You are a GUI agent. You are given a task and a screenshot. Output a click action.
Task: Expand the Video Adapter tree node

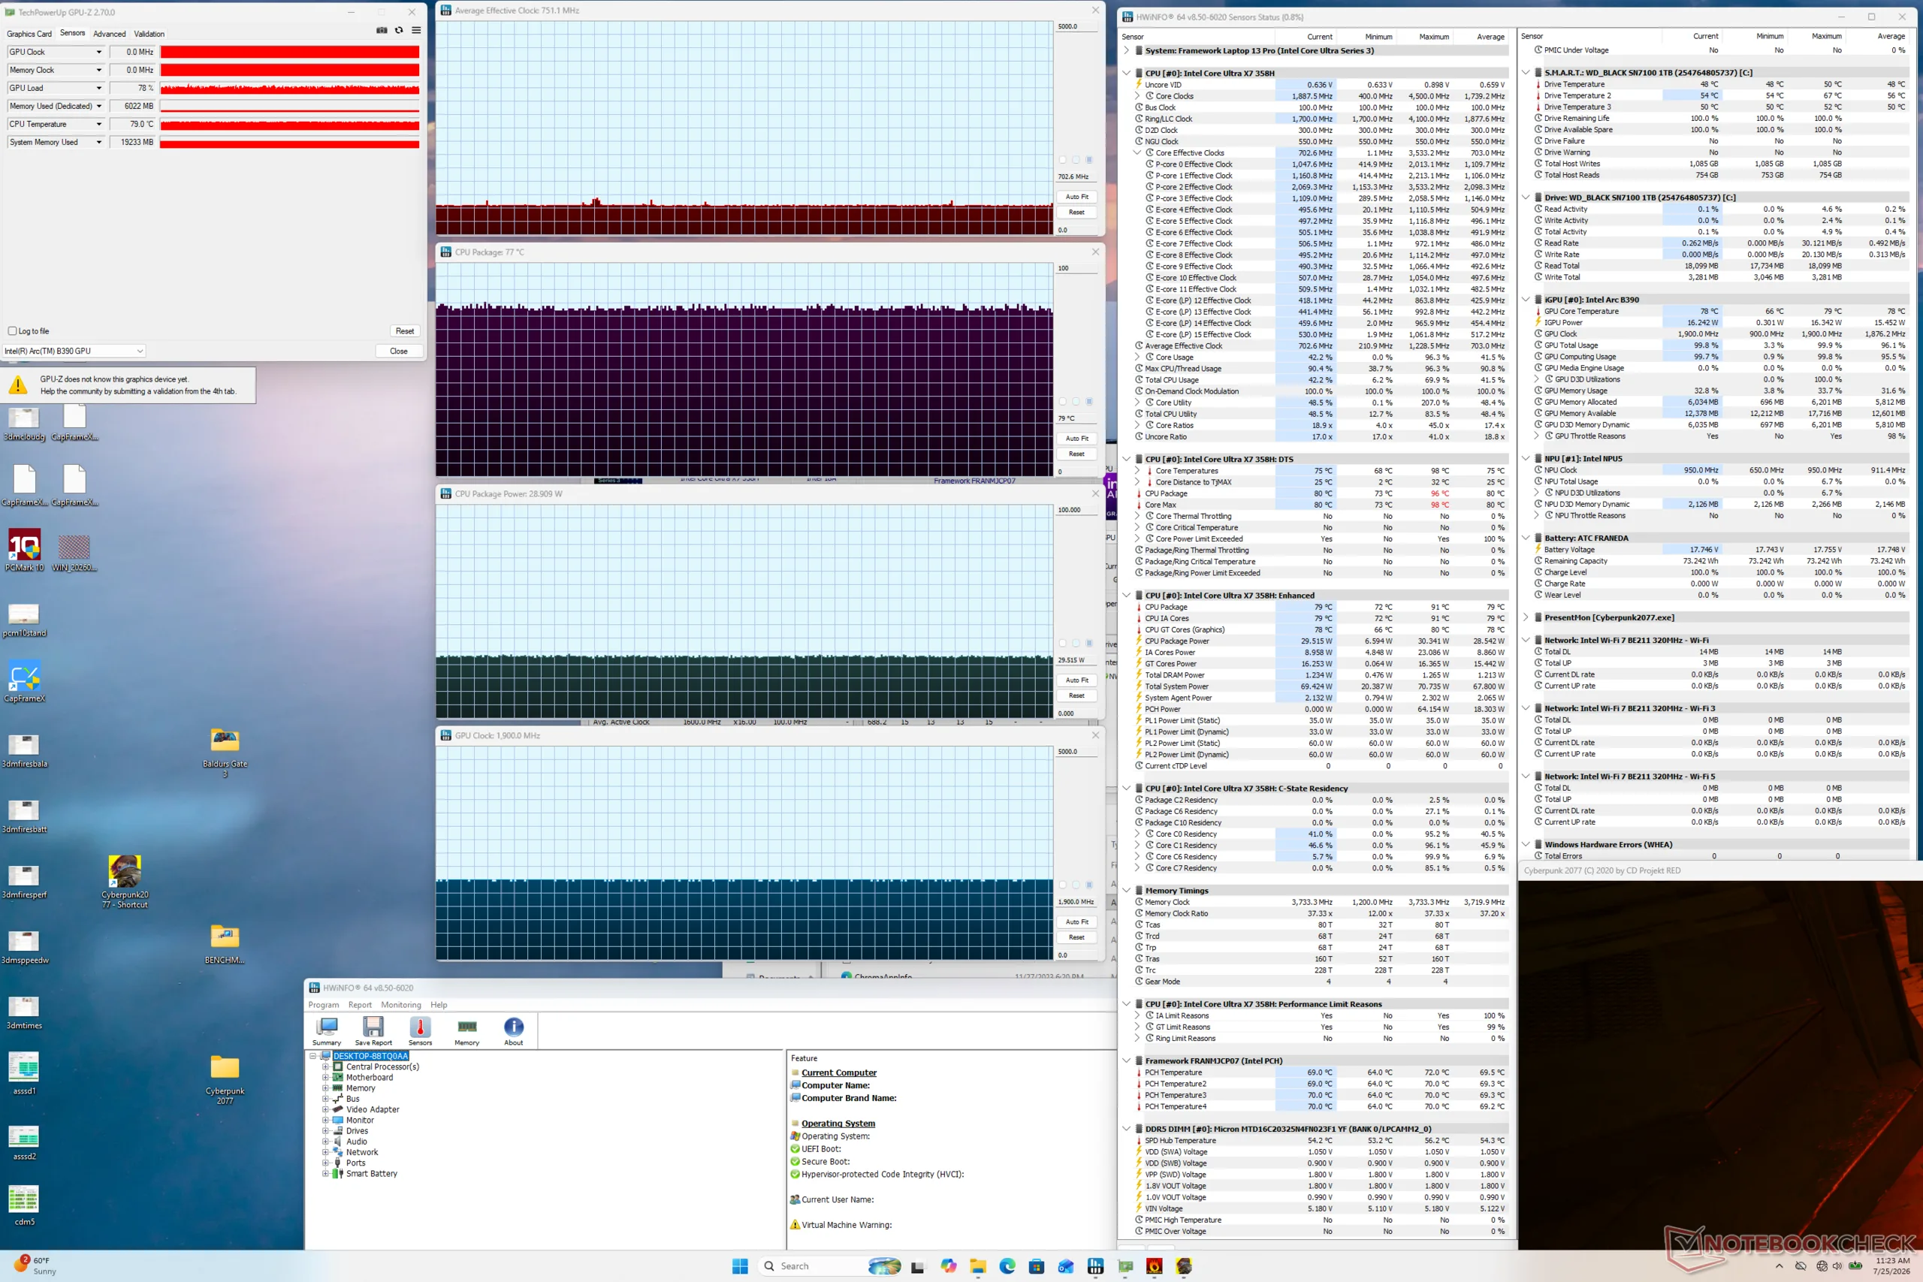pyautogui.click(x=325, y=1109)
